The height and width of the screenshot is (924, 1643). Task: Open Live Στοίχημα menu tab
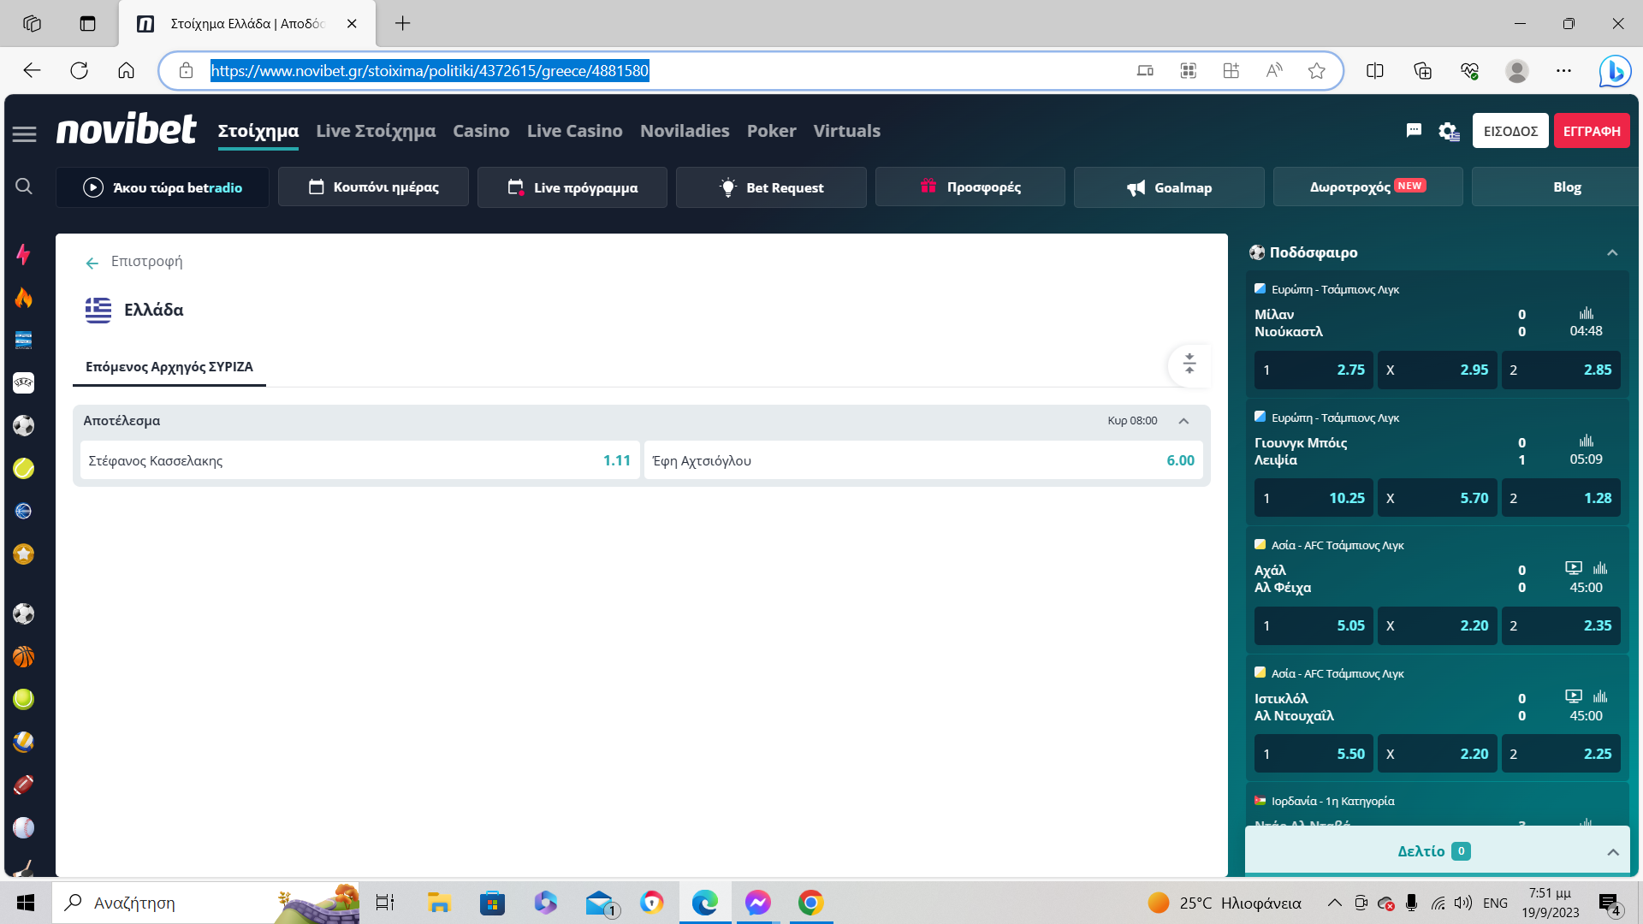(x=375, y=131)
